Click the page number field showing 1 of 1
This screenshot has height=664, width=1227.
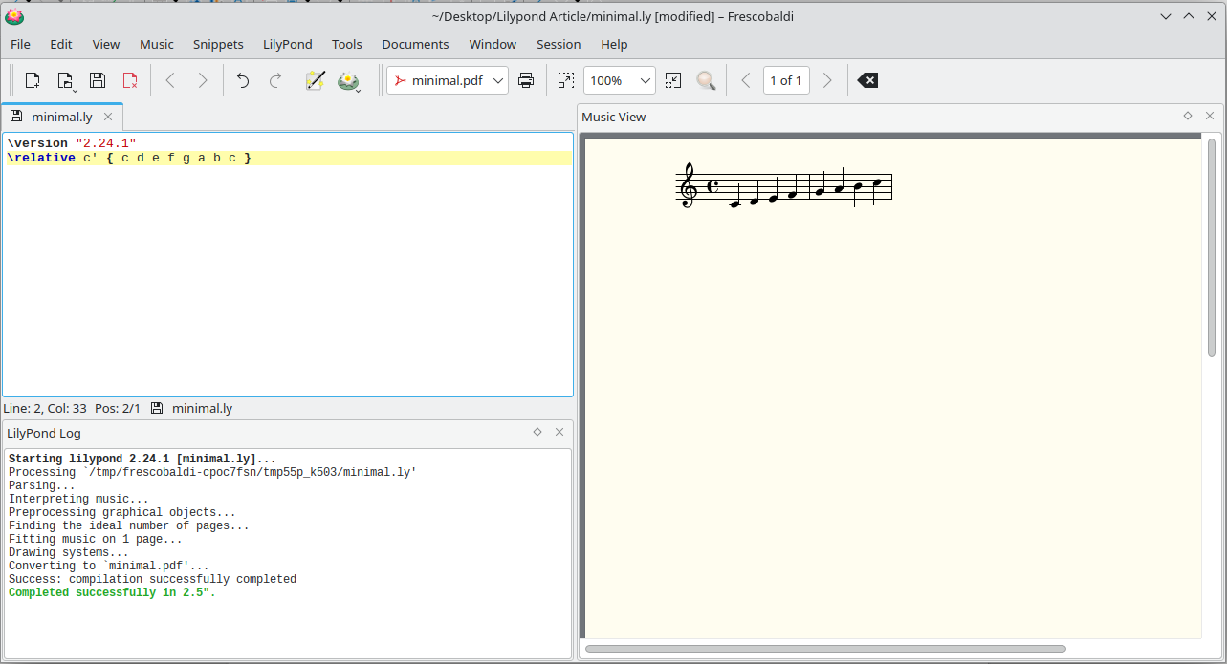[786, 81]
